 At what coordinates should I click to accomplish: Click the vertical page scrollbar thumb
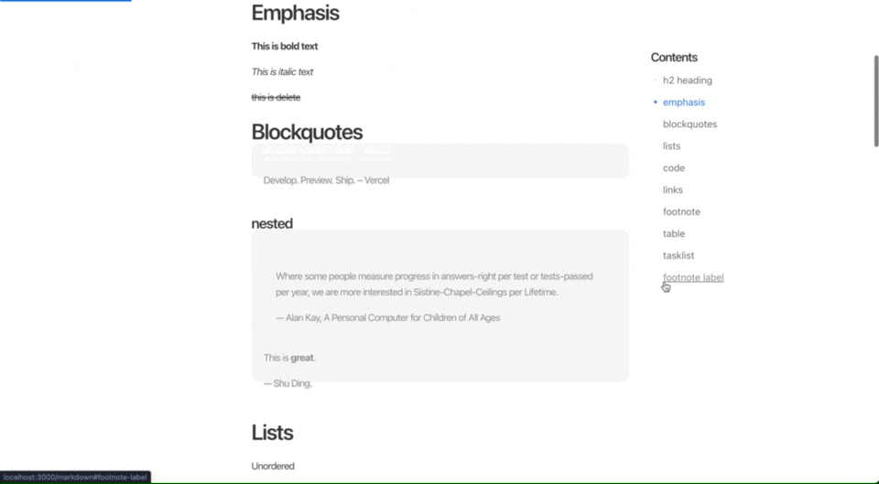pyautogui.click(x=876, y=101)
